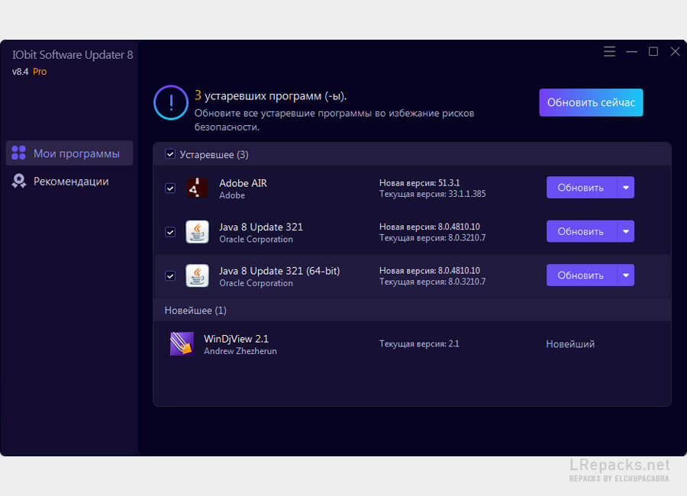Toggle the Устаревшее select-all checkbox
Viewport: 687px width, 496px height.
coord(170,155)
